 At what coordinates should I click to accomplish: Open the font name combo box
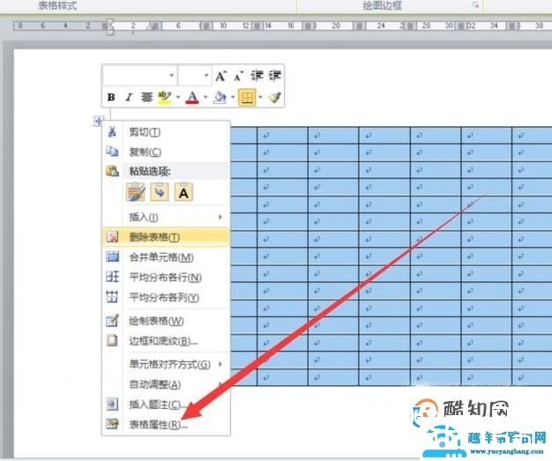[x=139, y=75]
